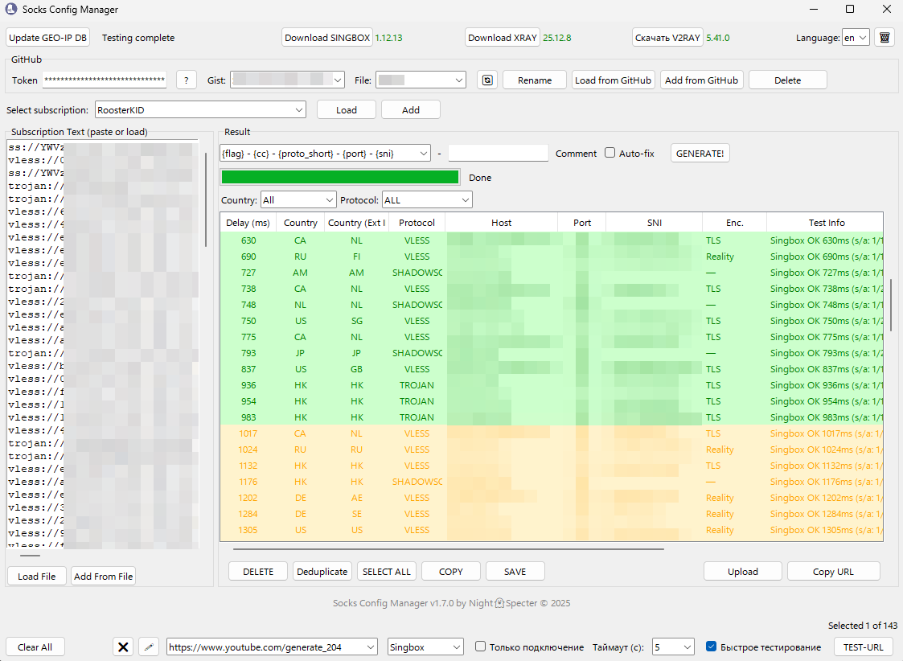The width and height of the screenshot is (903, 661).
Task: Click Update GEO-IP DB
Action: [47, 37]
